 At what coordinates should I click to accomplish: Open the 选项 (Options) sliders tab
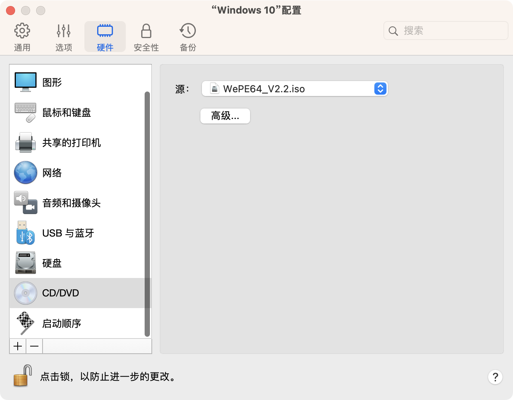[64, 37]
